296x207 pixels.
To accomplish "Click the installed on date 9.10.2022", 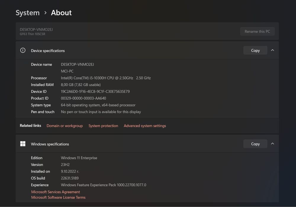I will pos(70,171).
